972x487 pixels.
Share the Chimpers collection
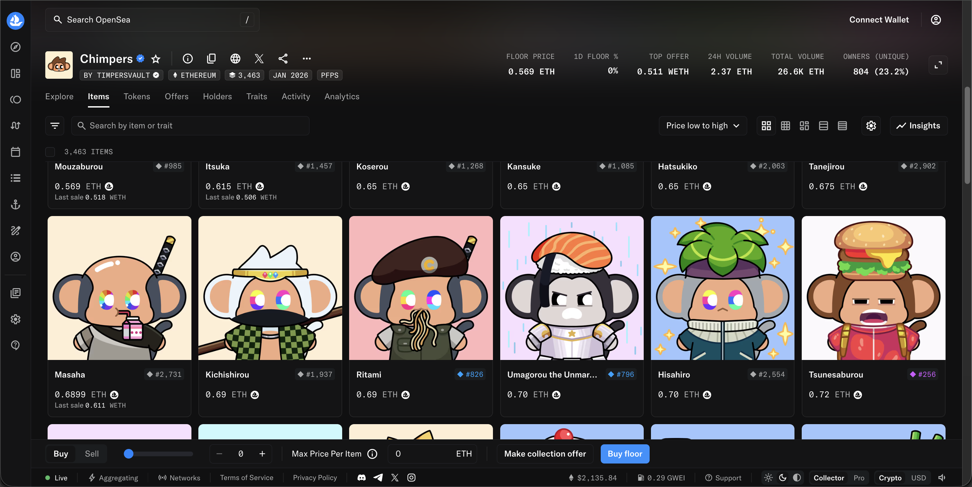[283, 59]
